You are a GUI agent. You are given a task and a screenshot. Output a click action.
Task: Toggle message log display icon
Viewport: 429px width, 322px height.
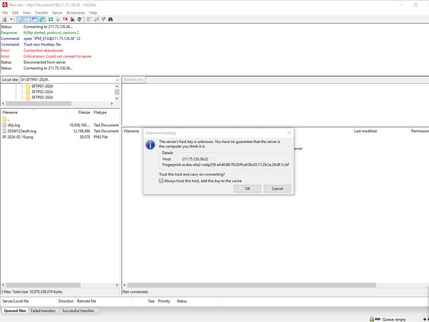tap(20, 19)
